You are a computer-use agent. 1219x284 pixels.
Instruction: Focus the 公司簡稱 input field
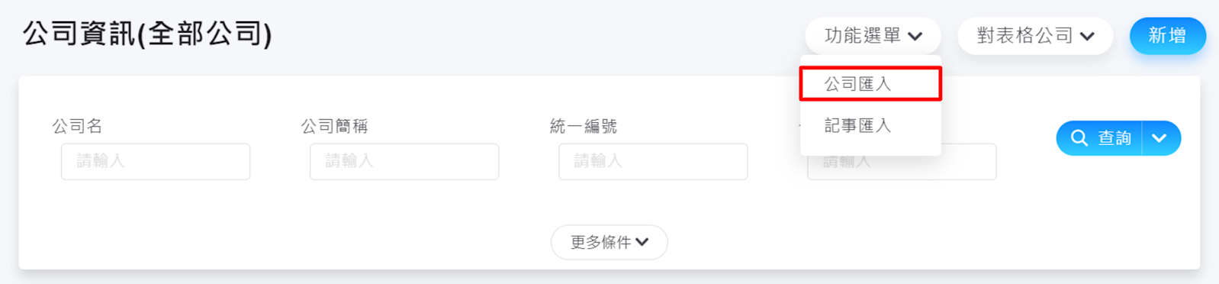pyautogui.click(x=404, y=161)
